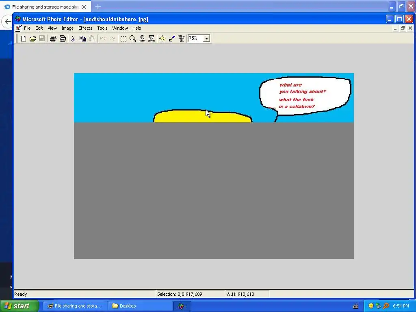
Task: Open the Window menu
Action: pos(120,28)
